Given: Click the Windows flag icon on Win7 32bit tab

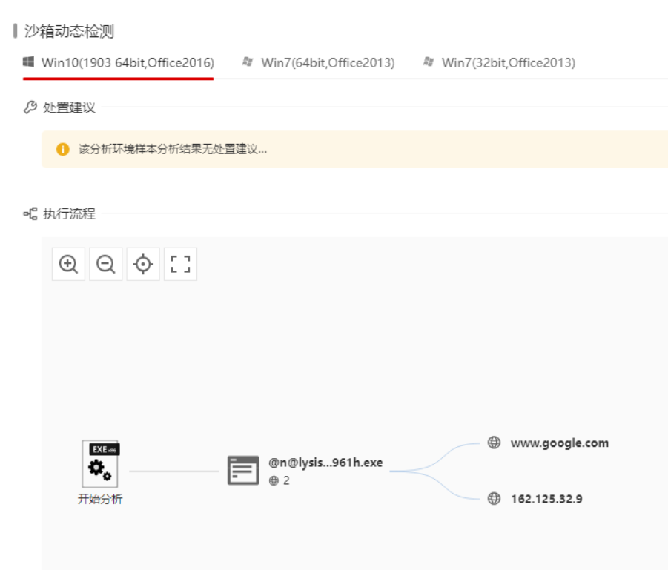Looking at the screenshot, I should tap(429, 62).
